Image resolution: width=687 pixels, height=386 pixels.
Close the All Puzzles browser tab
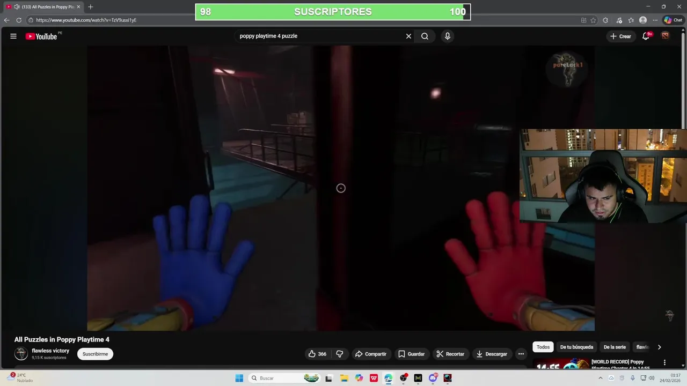pos(78,7)
